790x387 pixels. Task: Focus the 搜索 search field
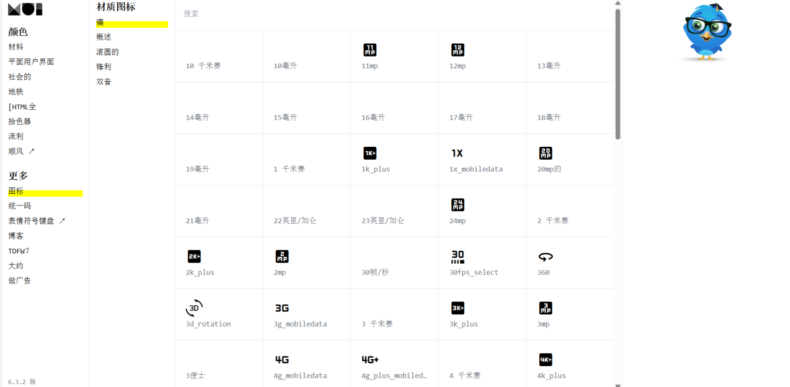[x=395, y=14]
